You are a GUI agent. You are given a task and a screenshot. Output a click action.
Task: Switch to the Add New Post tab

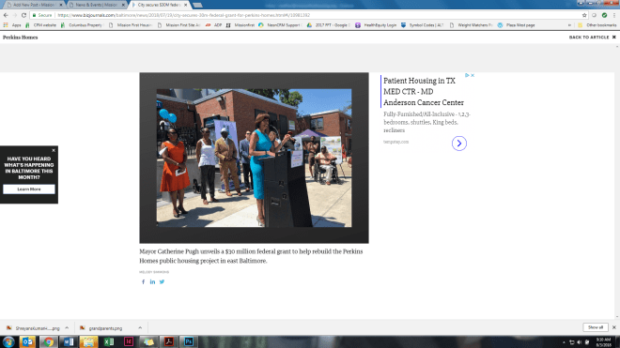pos(34,5)
